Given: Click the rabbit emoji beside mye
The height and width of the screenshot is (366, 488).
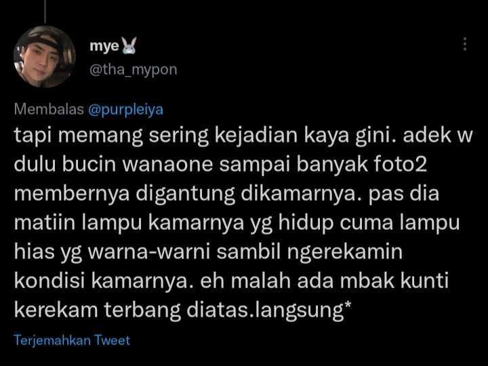Looking at the screenshot, I should coord(129,46).
